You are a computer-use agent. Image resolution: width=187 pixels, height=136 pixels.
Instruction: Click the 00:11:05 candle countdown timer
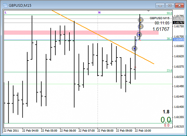point(162,23)
